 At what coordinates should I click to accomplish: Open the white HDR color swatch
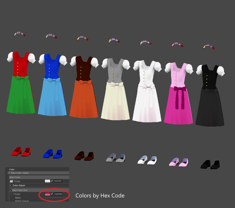tap(47, 181)
